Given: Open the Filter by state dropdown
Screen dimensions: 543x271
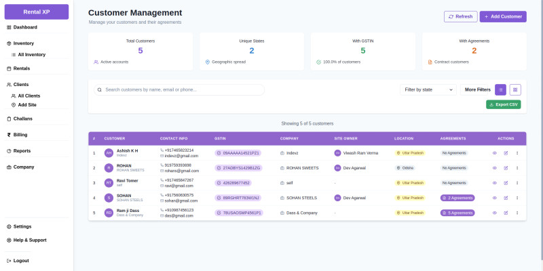Looking at the screenshot, I should [428, 89].
